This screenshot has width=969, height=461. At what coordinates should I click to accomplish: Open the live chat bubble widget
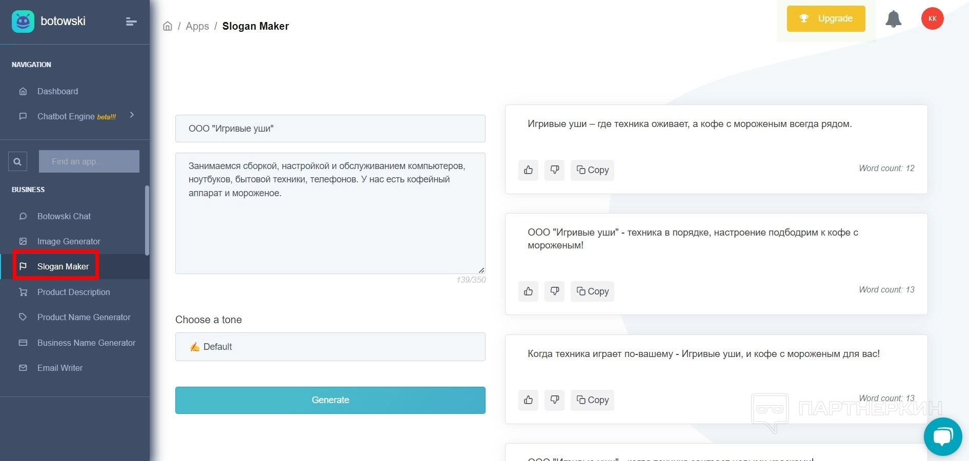(x=942, y=436)
